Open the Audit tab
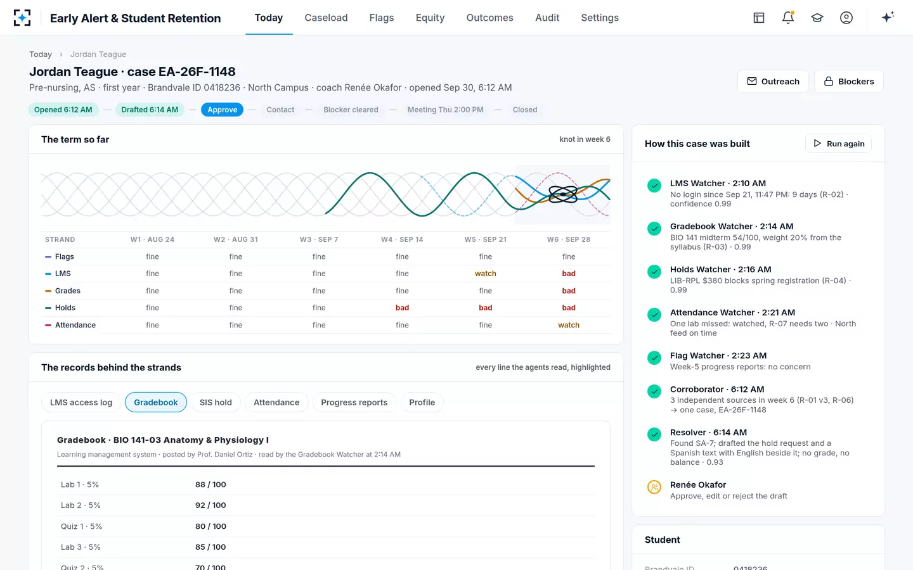This screenshot has height=570, width=913. click(547, 18)
